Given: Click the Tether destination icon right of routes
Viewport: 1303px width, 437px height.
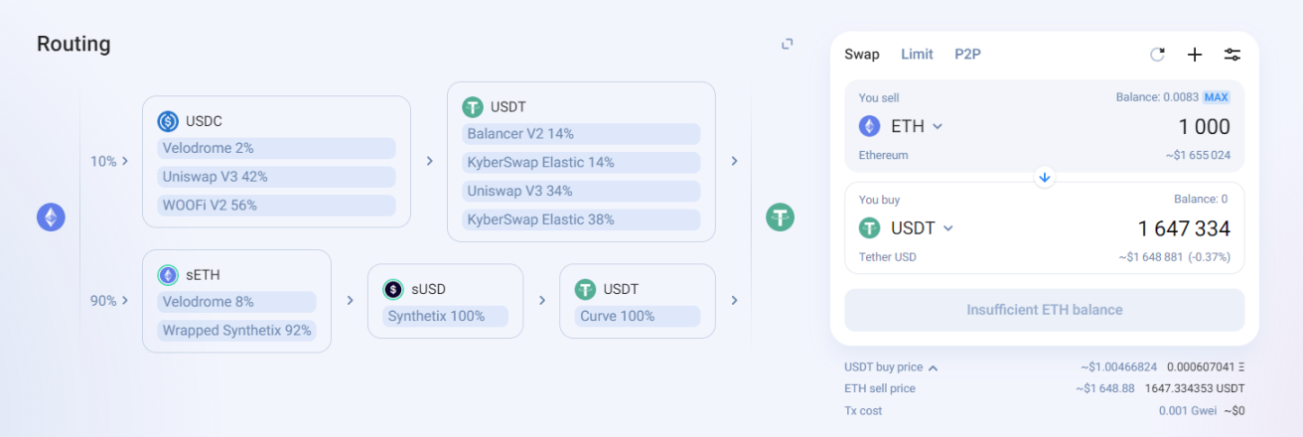Looking at the screenshot, I should [780, 218].
